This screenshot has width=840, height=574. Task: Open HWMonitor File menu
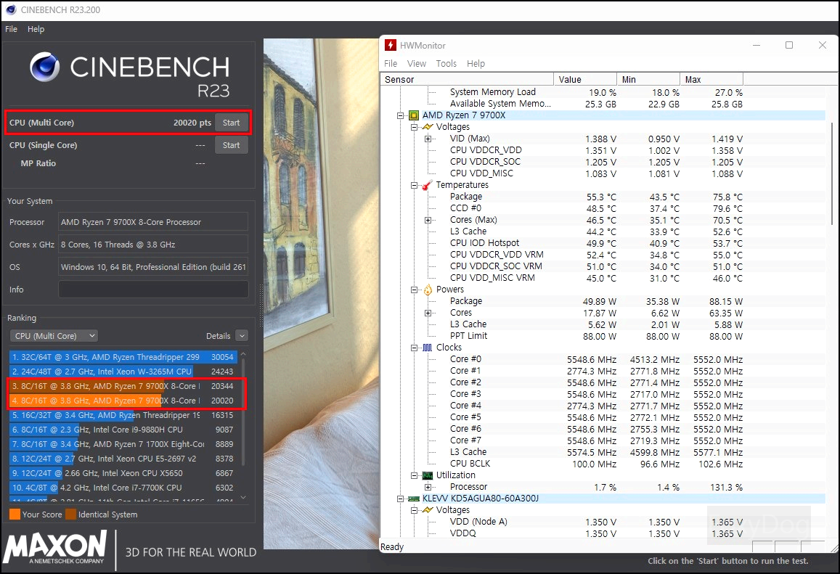coord(391,63)
